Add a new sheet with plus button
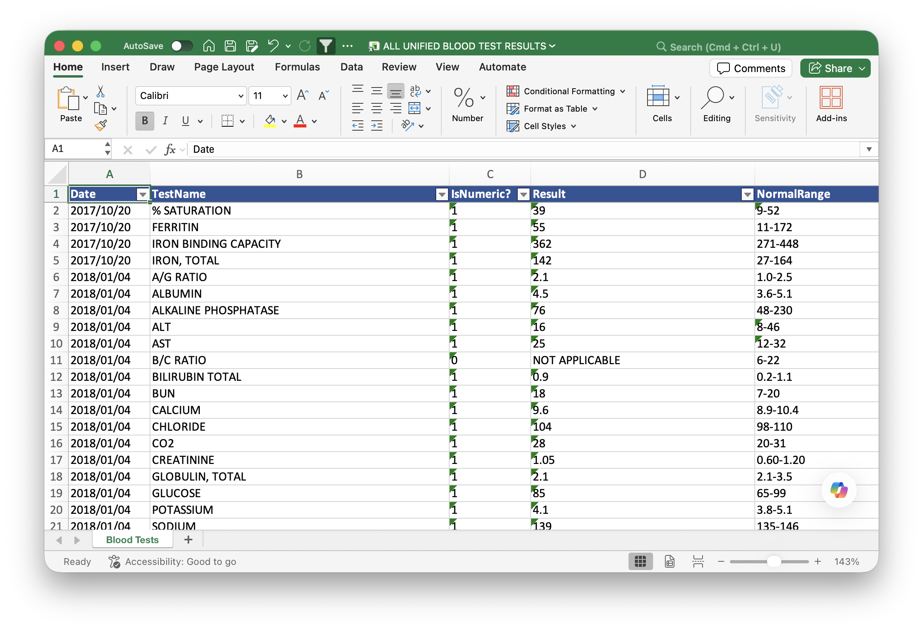 tap(188, 540)
